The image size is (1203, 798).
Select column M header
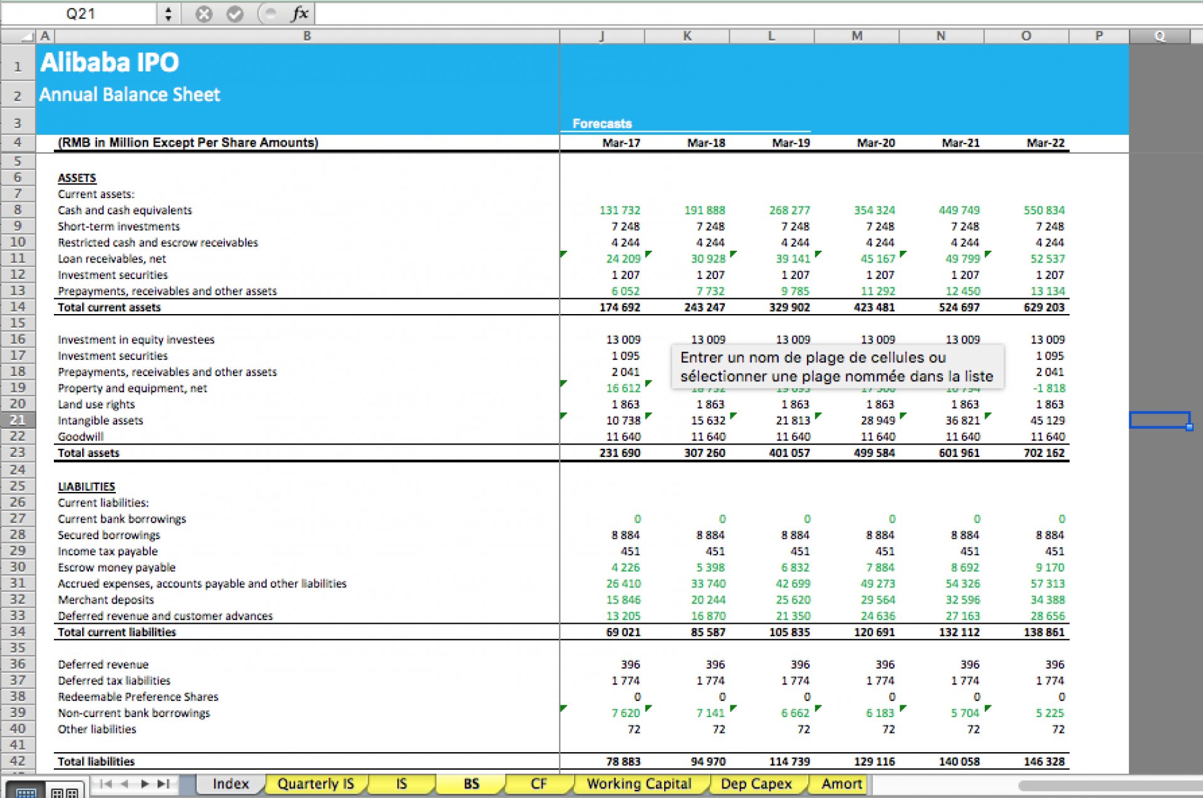(857, 36)
